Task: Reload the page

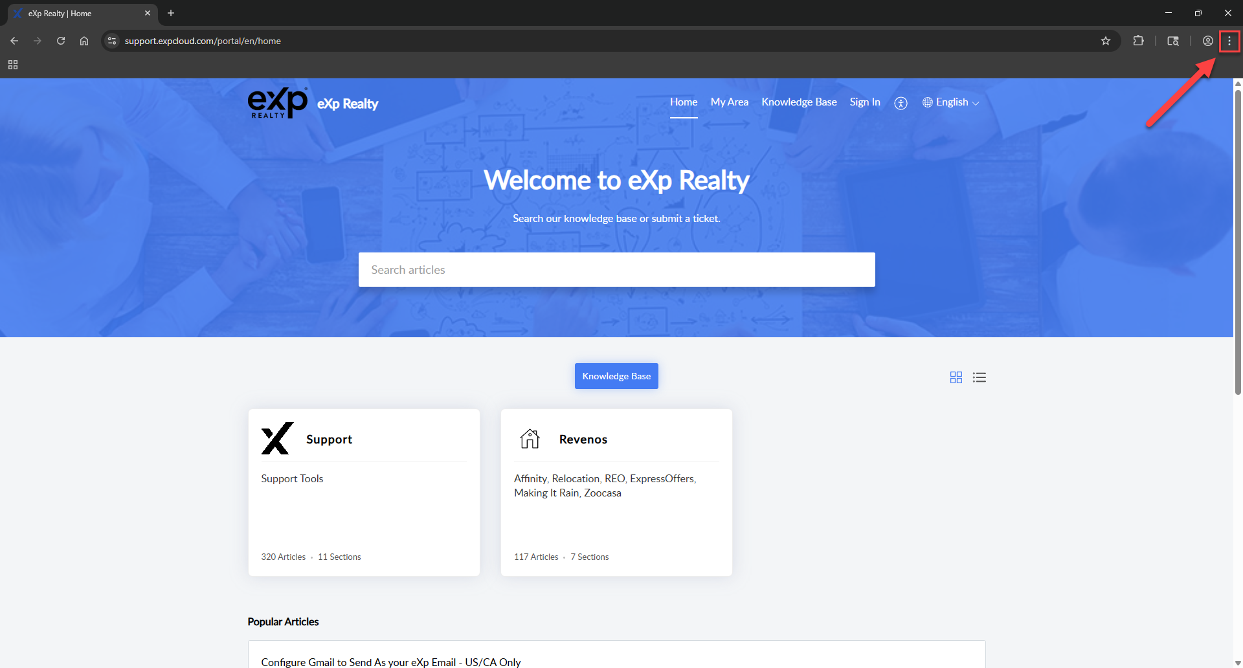Action: [61, 41]
